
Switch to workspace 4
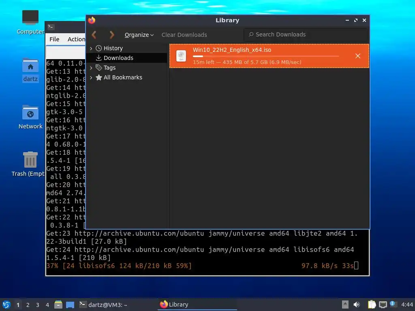click(x=47, y=305)
